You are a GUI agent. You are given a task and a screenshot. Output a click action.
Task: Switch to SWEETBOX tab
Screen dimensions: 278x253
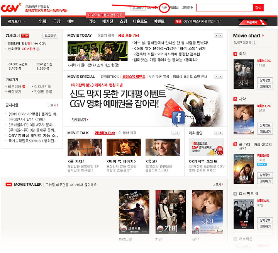click(x=110, y=77)
